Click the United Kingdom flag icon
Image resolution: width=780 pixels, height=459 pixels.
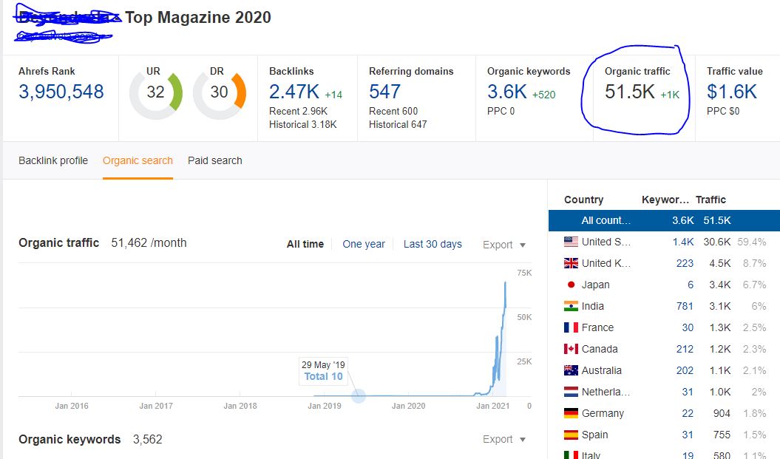(x=571, y=263)
